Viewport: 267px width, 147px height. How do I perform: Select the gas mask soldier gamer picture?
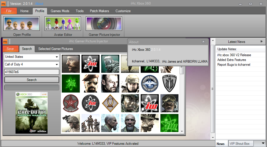(110, 64)
